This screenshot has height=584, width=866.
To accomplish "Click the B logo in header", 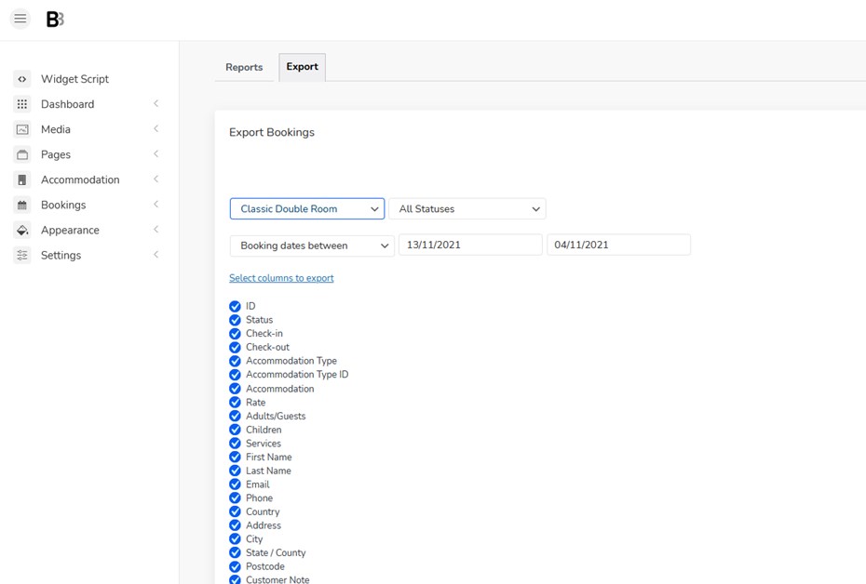I will (55, 20).
